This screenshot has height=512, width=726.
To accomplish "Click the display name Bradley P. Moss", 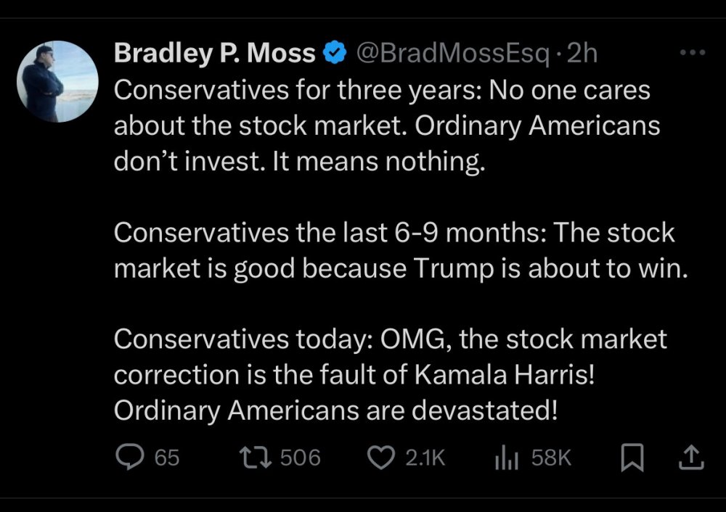I will click(x=215, y=53).
